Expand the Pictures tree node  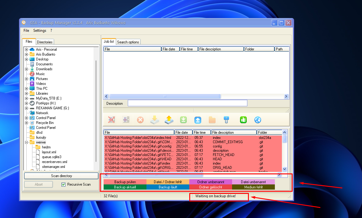[x=26, y=79]
